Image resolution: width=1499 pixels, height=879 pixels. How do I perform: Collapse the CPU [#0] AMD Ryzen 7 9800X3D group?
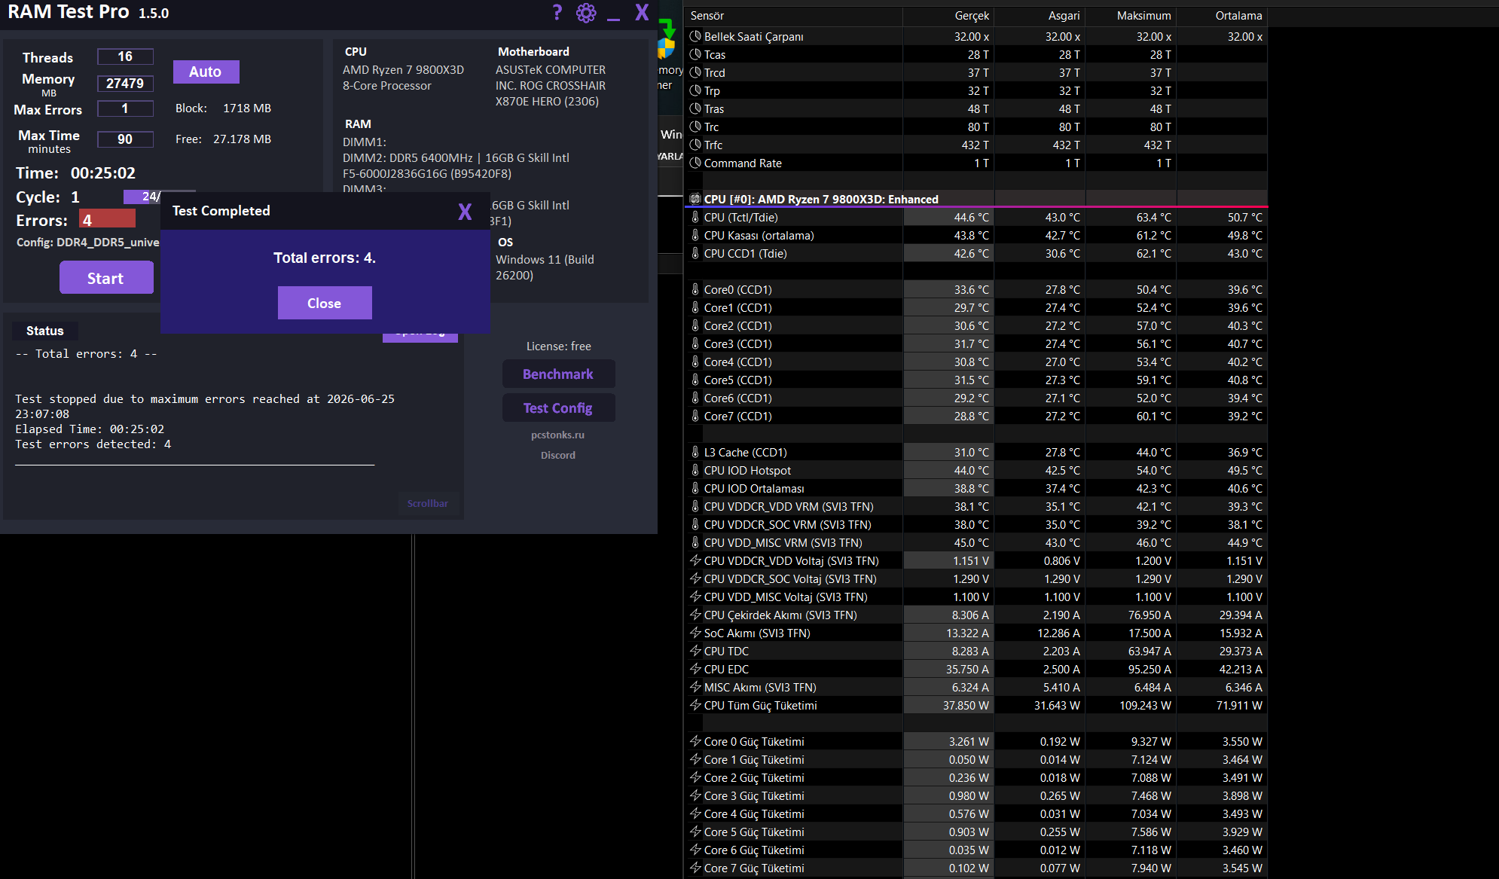pos(695,199)
